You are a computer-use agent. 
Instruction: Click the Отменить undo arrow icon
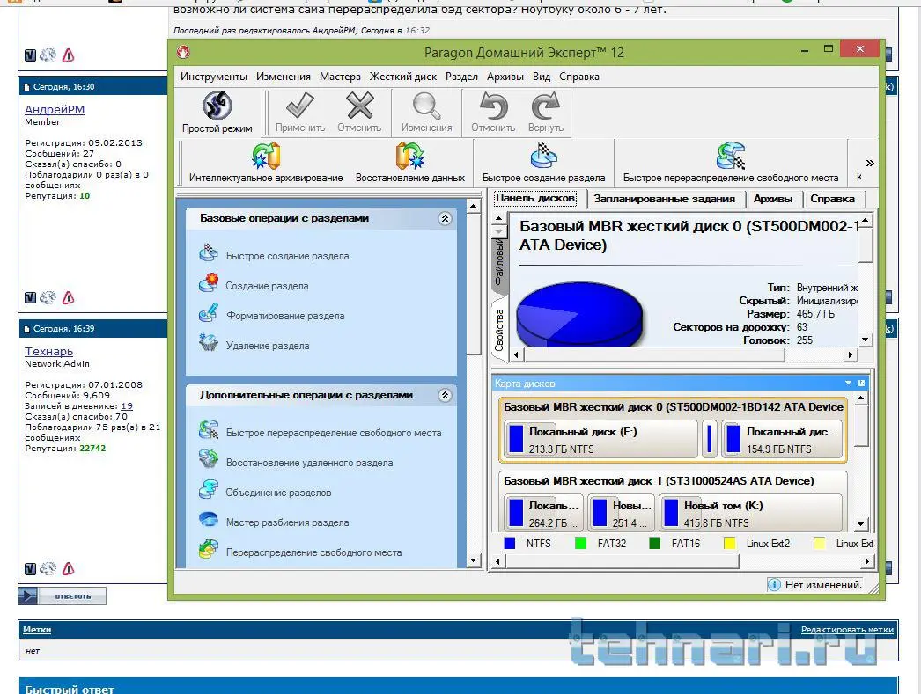493,106
